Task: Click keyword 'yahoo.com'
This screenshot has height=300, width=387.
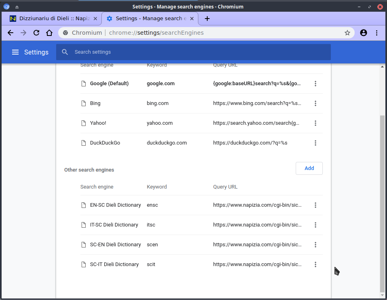Action: click(x=160, y=123)
